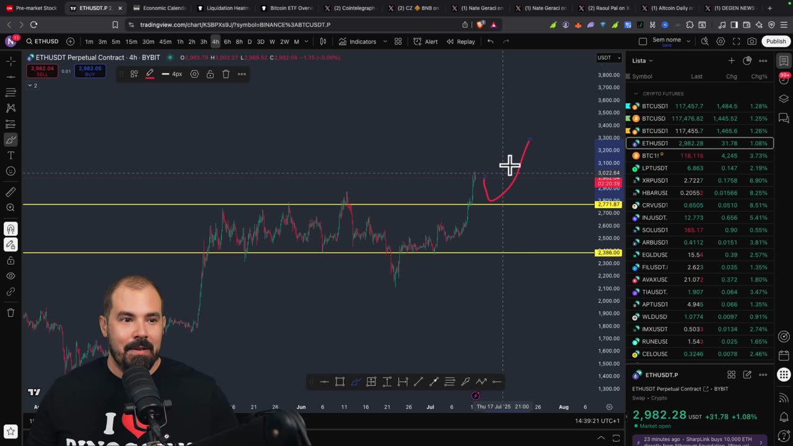Open the Bitcoin ETF Overview browser tab
This screenshot has height=446, width=793.
click(x=287, y=8)
